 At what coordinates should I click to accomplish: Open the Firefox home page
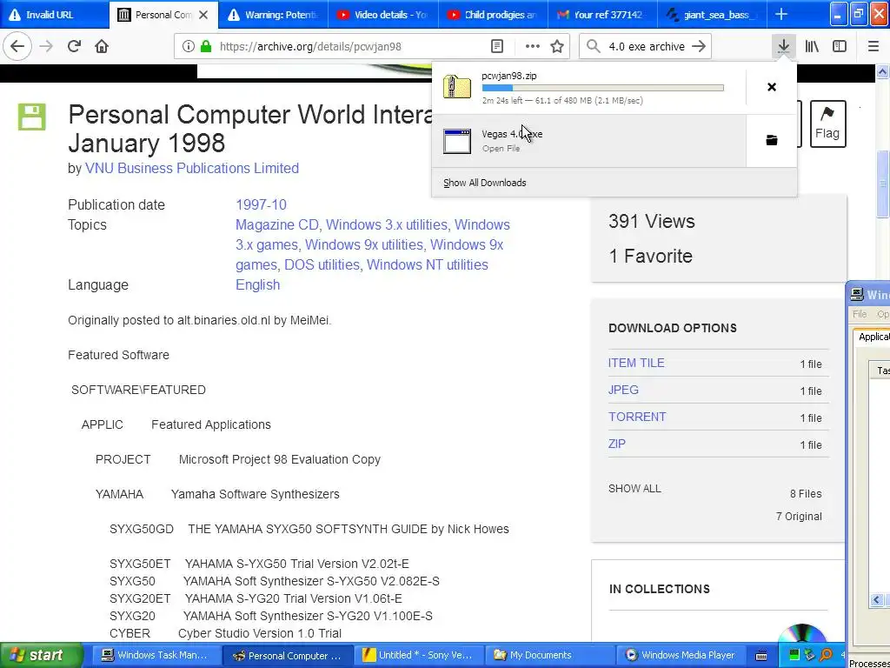(102, 47)
